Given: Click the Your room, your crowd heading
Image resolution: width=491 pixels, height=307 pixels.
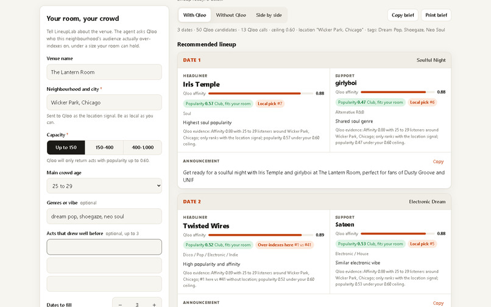Looking at the screenshot, I should point(83,18).
